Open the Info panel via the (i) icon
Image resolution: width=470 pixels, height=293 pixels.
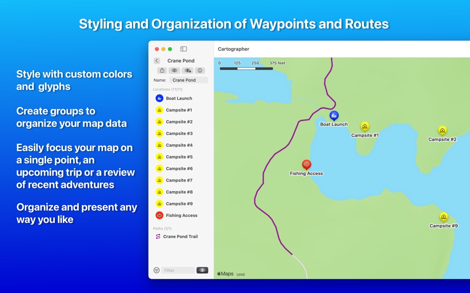pyautogui.click(x=200, y=71)
